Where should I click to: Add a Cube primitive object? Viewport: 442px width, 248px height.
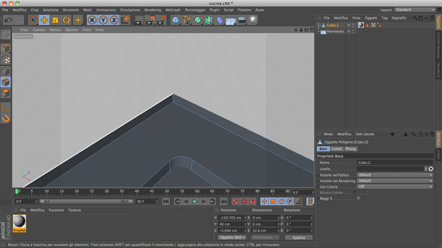[175, 20]
